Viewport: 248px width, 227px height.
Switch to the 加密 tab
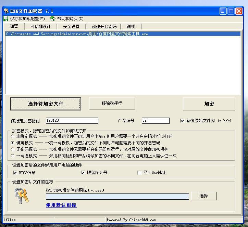click(x=14, y=26)
